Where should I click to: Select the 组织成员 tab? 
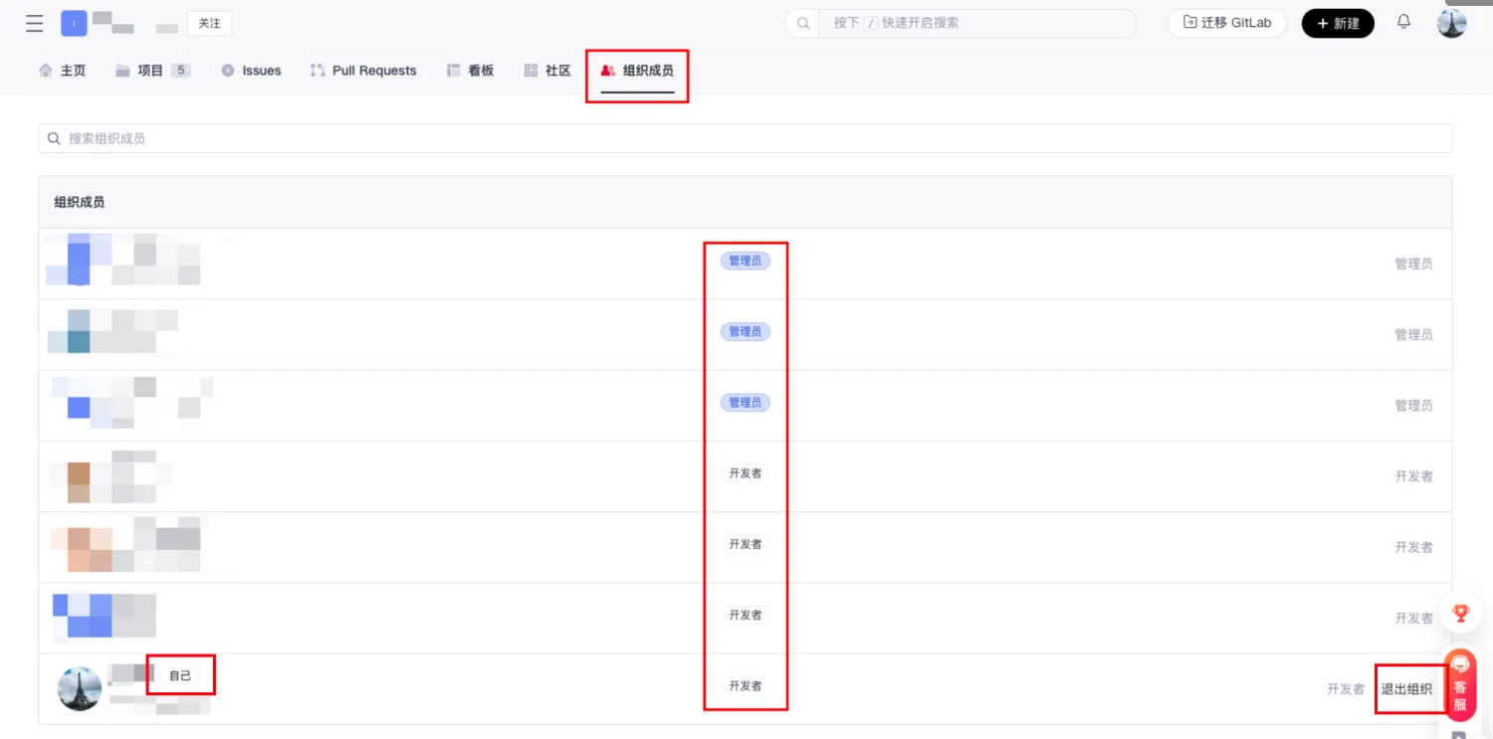[637, 71]
